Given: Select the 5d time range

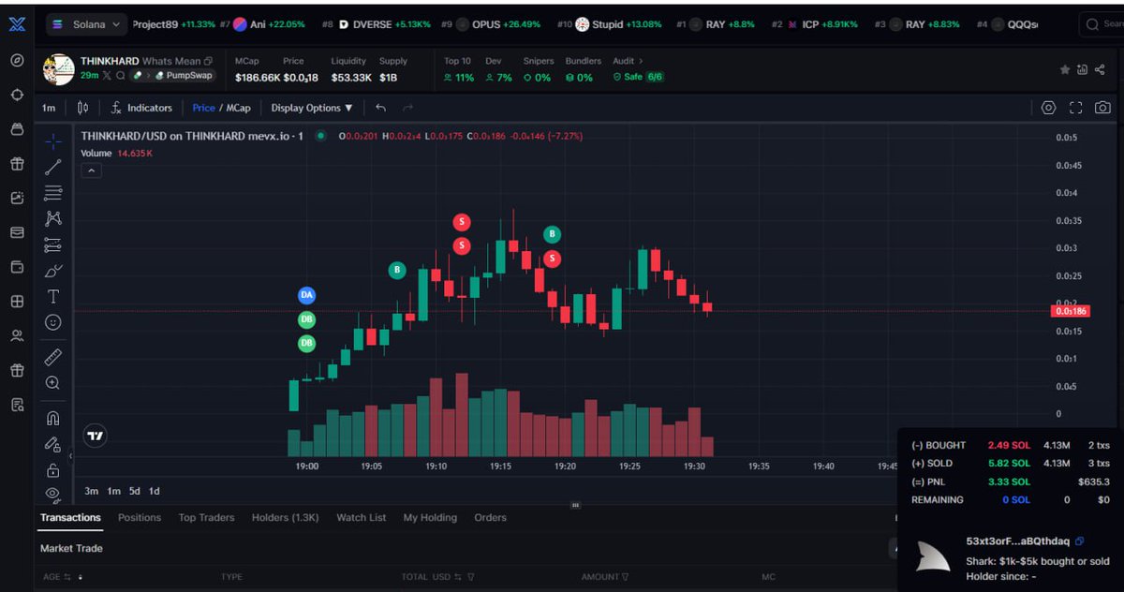Looking at the screenshot, I should (x=135, y=491).
